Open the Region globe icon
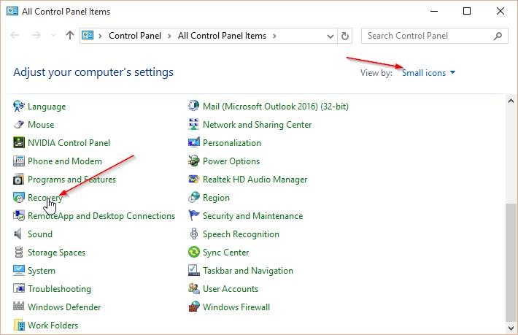Image resolution: width=518 pixels, height=335 pixels. [x=194, y=197]
